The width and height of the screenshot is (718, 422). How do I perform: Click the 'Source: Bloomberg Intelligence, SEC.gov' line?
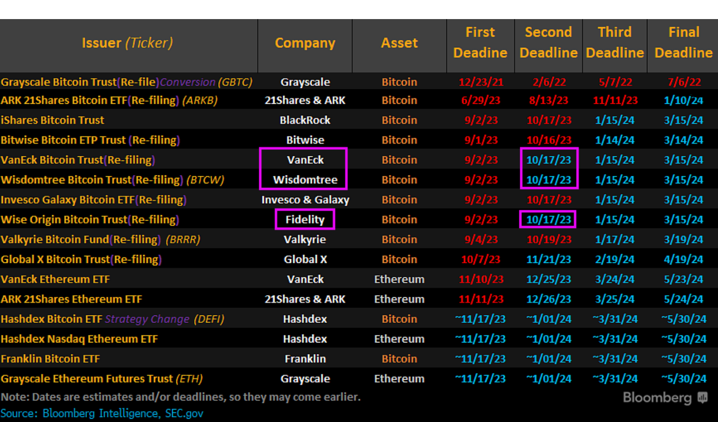pos(102,414)
